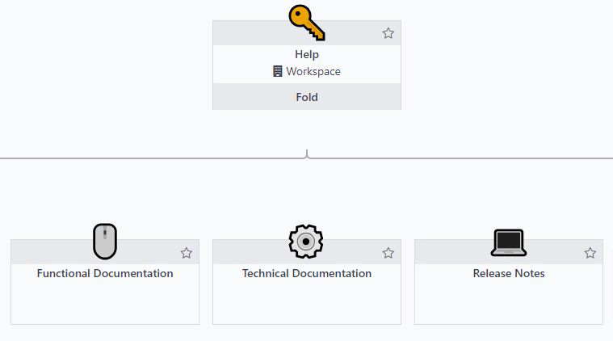Mark Release Notes as favorite
This screenshot has height=341, width=613.
[590, 253]
